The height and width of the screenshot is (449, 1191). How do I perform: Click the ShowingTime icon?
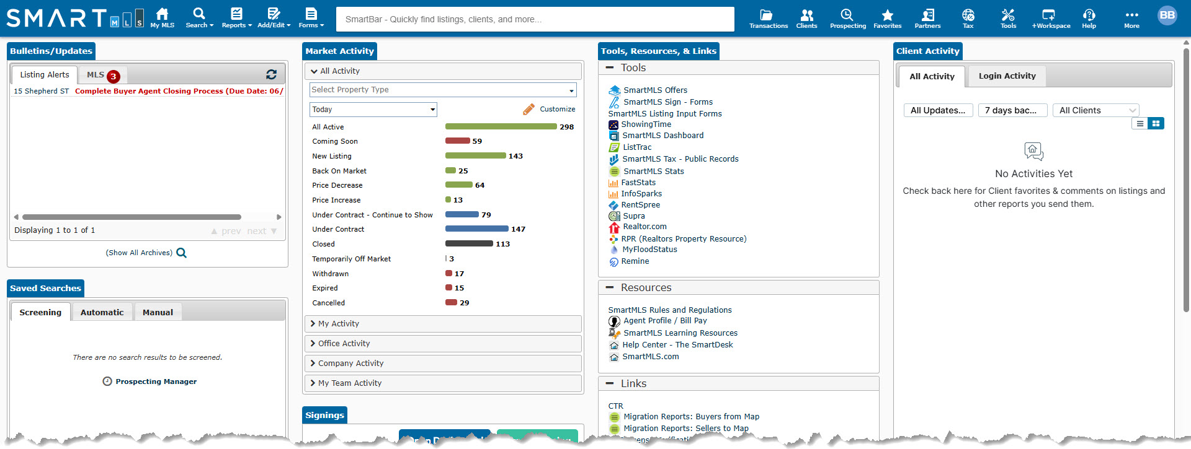[x=613, y=124]
